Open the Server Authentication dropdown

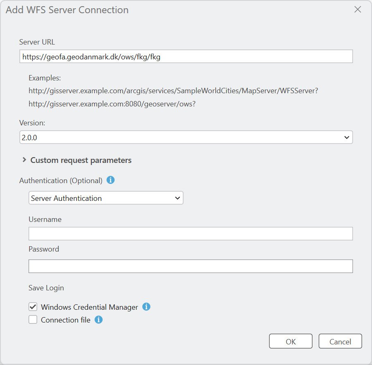pos(106,198)
